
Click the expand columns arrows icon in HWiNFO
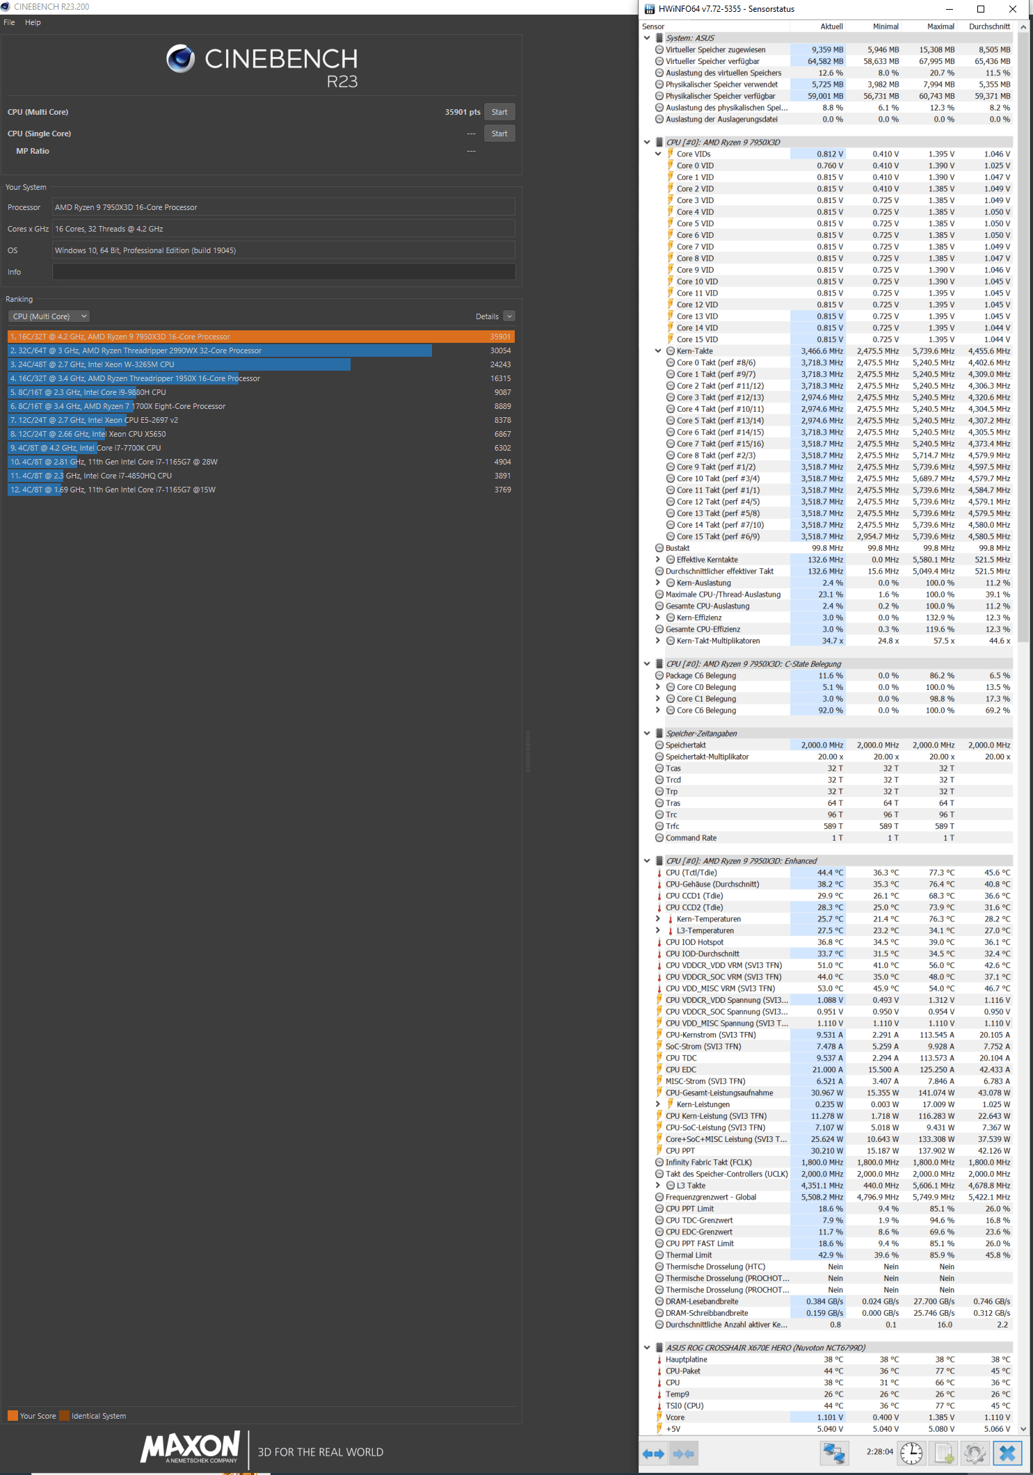tap(653, 1453)
